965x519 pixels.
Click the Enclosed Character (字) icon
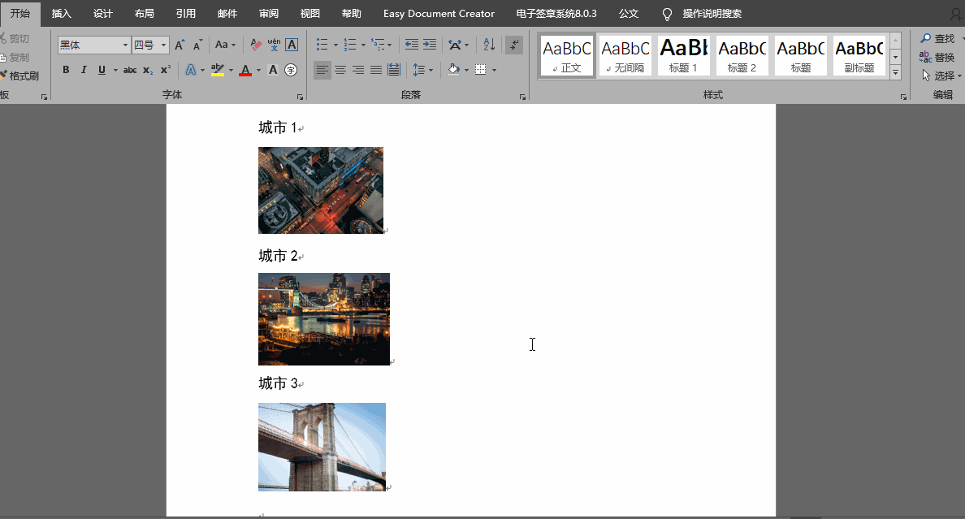tap(291, 70)
